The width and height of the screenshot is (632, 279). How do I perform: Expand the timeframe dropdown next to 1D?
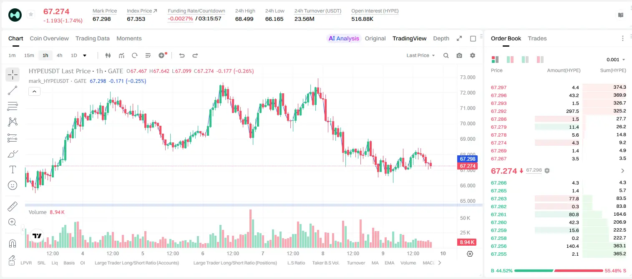[85, 55]
